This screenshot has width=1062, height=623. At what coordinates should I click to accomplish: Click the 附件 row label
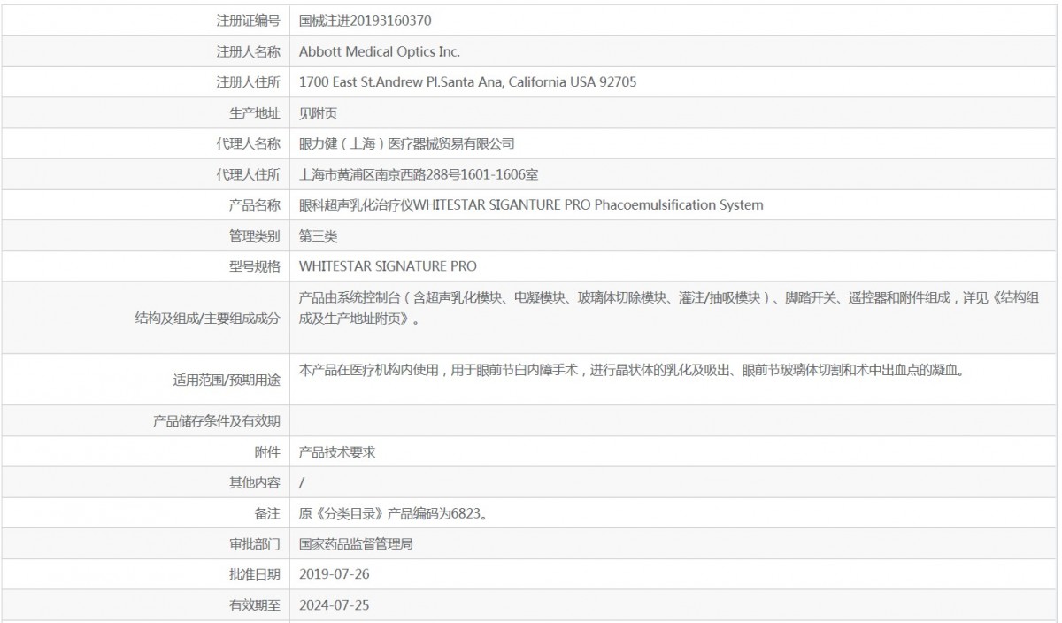267,451
